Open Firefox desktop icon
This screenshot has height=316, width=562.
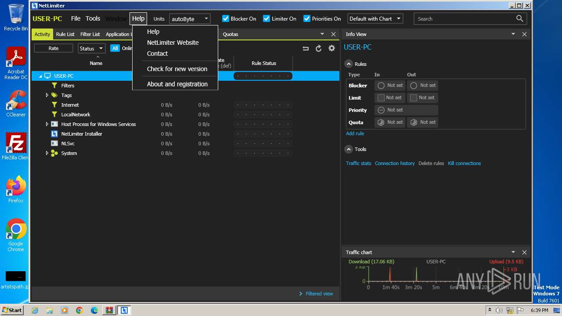point(16,190)
